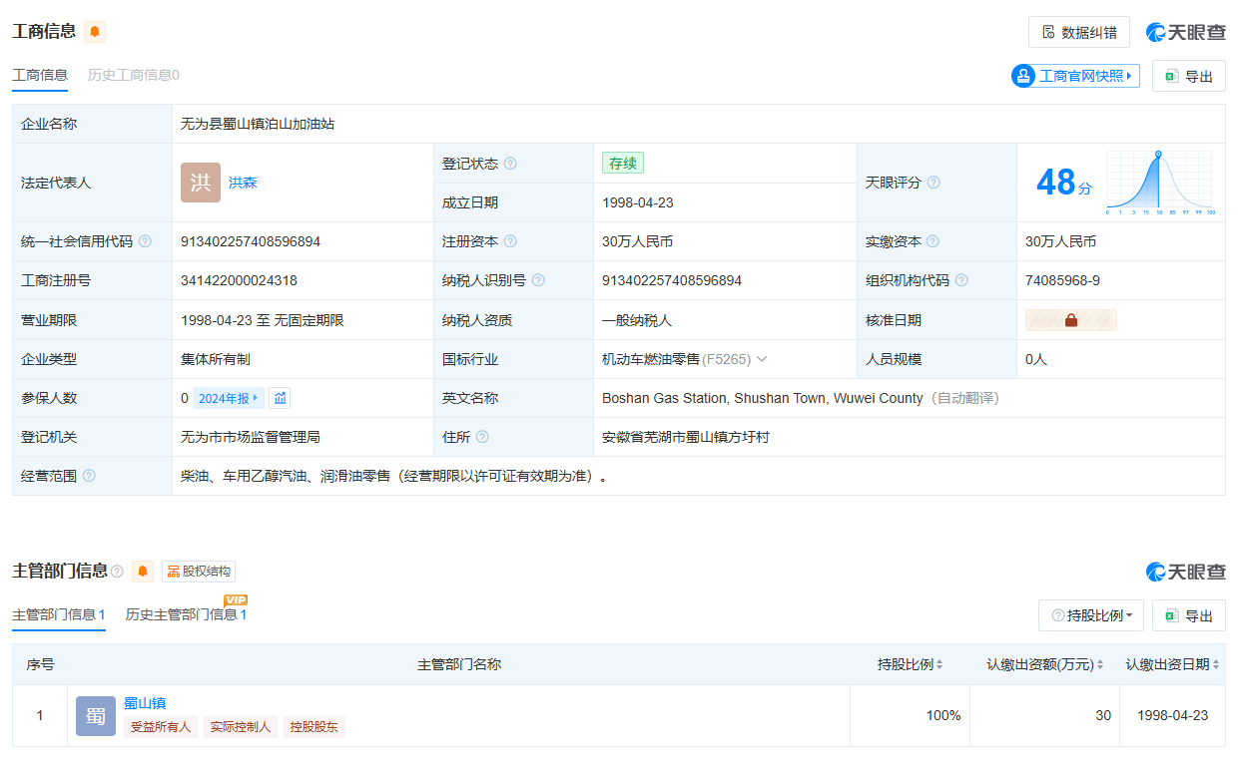
Task: Expand the 机动车燃油零售 industry dropdown
Action: pyautogui.click(x=762, y=359)
